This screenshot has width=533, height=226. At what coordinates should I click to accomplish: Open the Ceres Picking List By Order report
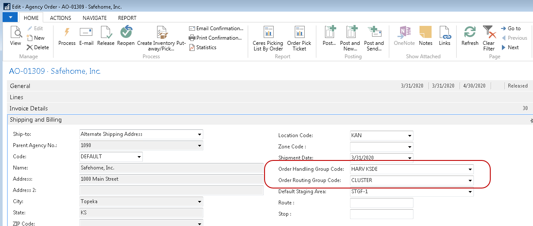click(x=268, y=33)
